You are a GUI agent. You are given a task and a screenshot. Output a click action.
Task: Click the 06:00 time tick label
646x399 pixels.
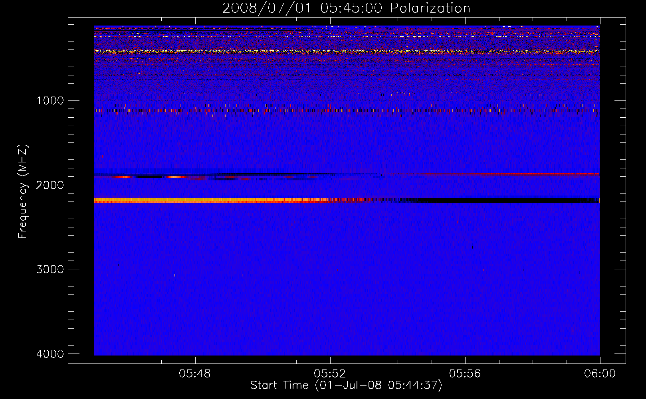(x=600, y=374)
